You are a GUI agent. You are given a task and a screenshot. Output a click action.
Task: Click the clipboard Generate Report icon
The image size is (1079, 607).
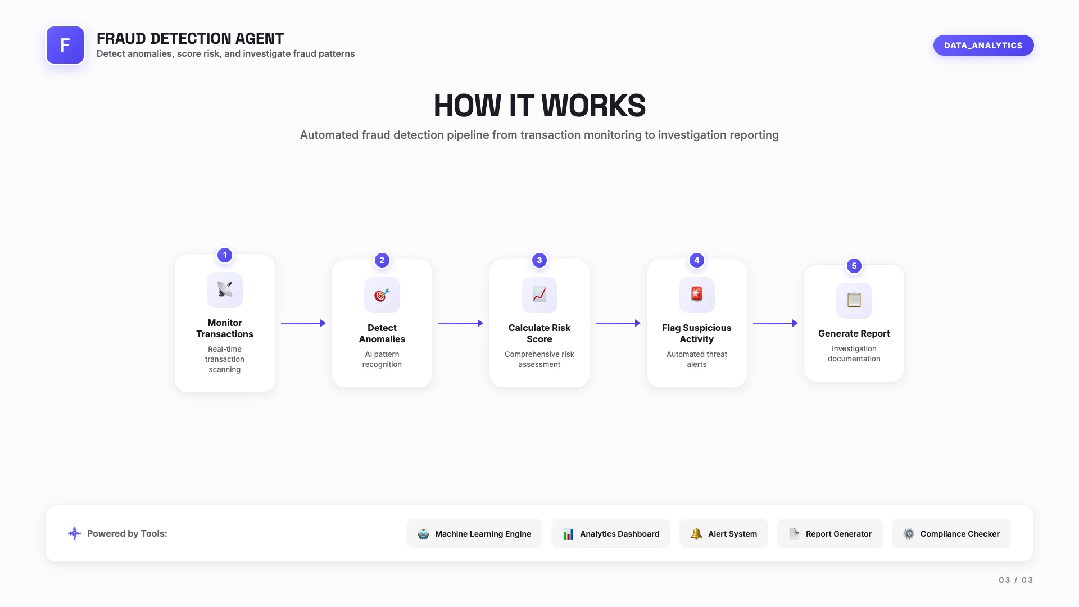tap(854, 300)
